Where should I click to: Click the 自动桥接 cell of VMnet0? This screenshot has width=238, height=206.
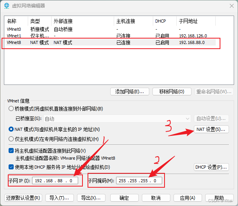tap(63, 29)
